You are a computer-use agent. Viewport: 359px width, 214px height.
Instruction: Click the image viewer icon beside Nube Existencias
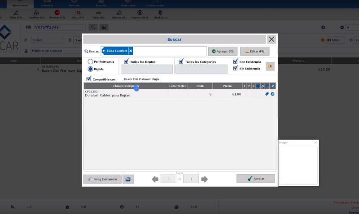pos(128,179)
